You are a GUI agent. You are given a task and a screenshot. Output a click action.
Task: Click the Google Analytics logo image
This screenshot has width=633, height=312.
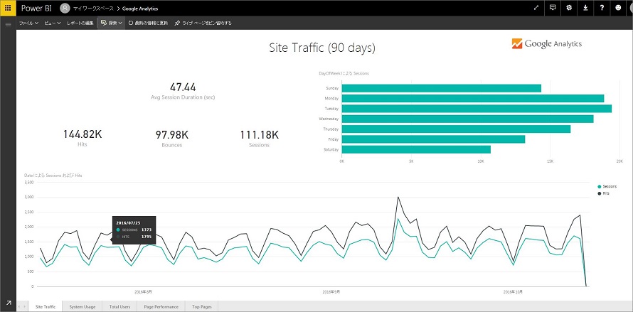[547, 43]
